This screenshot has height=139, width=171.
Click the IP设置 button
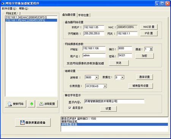coord(149,34)
